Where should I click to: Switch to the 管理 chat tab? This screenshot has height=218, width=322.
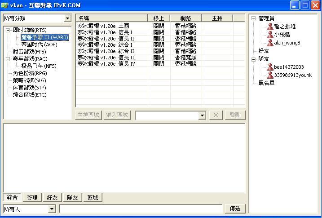[x=32, y=197]
